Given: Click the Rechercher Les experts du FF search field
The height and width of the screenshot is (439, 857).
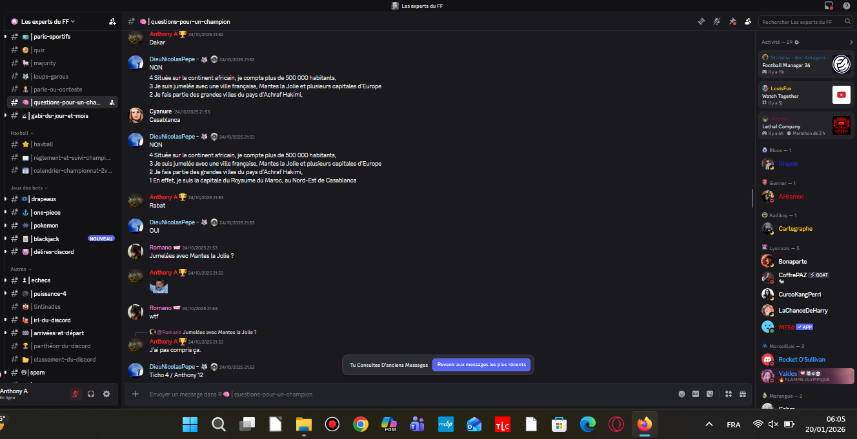Looking at the screenshot, I should tap(800, 22).
